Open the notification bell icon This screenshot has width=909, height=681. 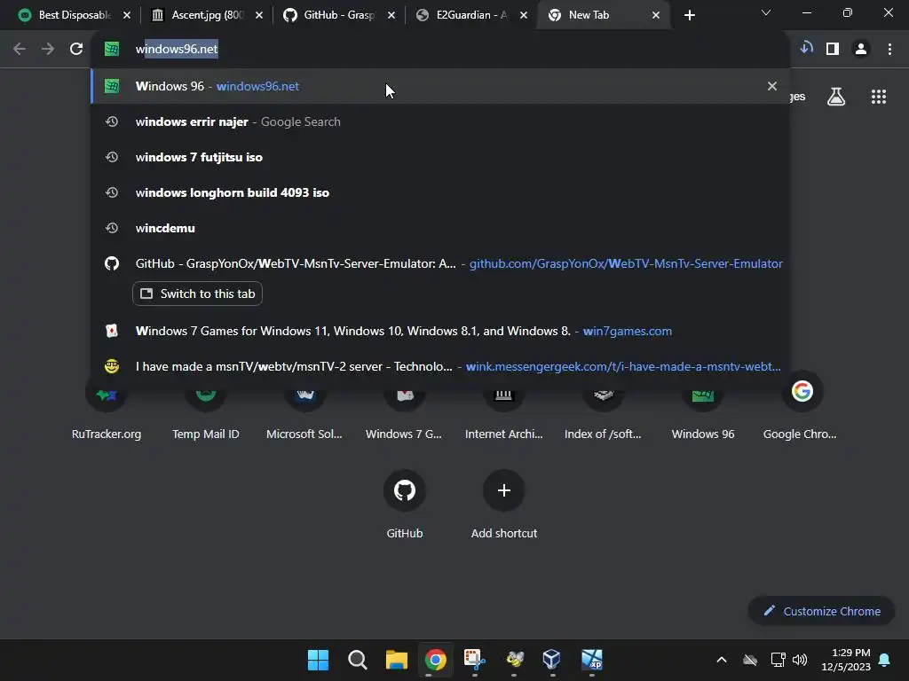[884, 660]
